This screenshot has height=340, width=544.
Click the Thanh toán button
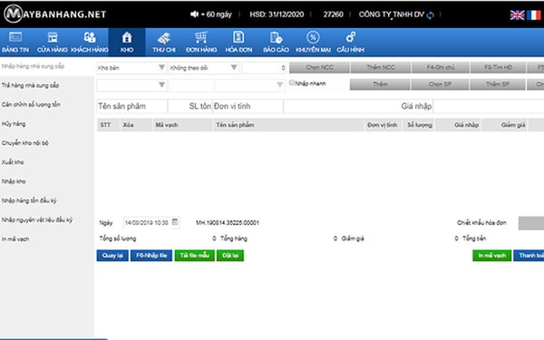tap(529, 256)
